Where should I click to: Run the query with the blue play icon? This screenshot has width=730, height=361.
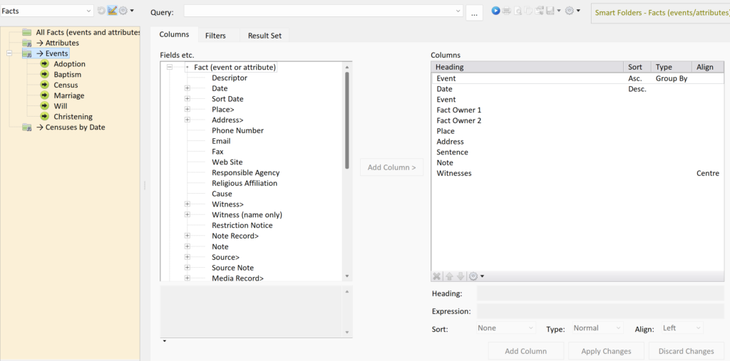495,10
